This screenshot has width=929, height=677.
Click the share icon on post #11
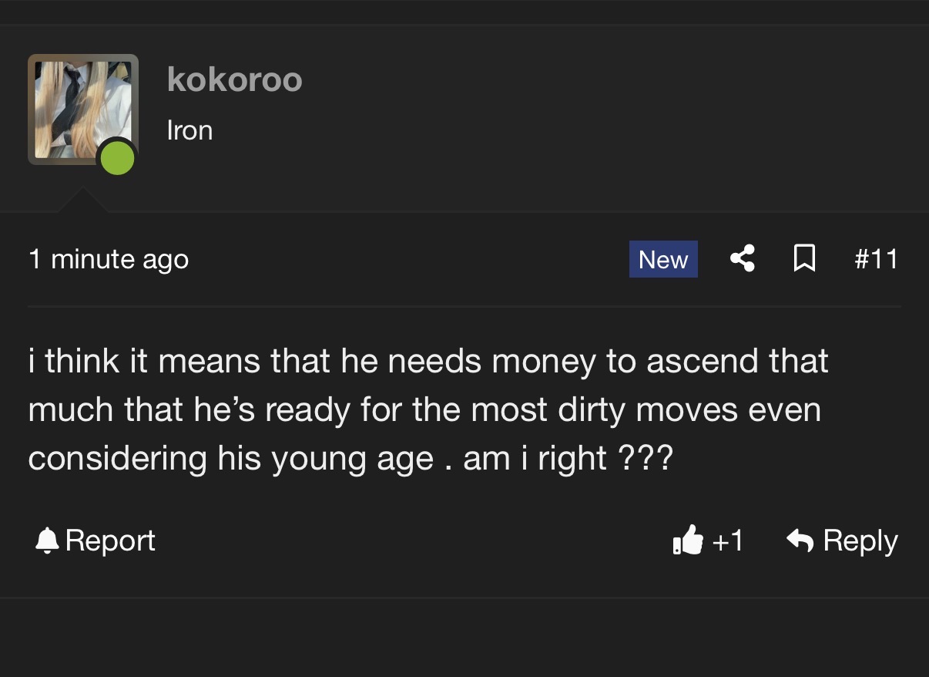pos(743,258)
